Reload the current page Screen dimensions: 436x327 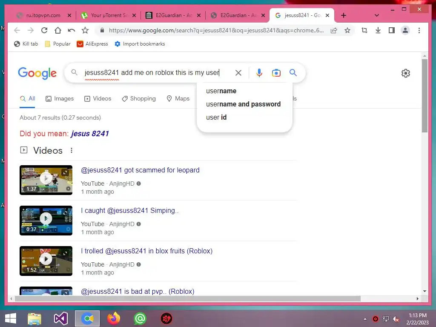pyautogui.click(x=44, y=30)
